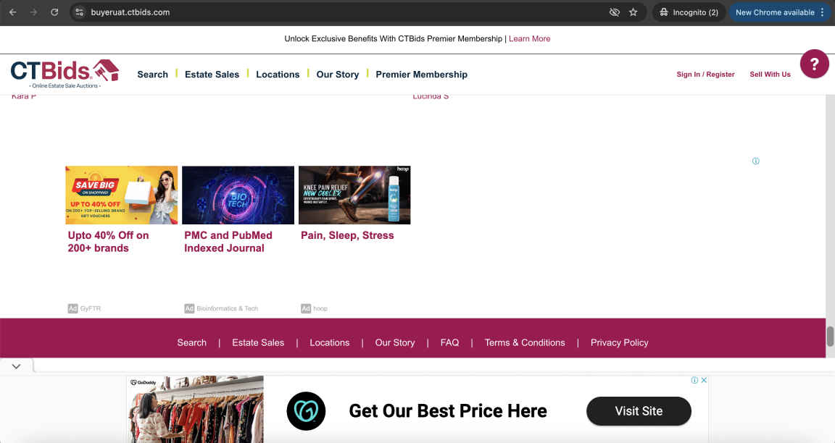Image resolution: width=835 pixels, height=443 pixels.
Task: Click the browser reload icon
Action: point(54,12)
